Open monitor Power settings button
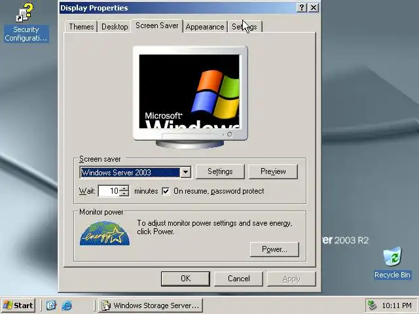 [x=274, y=249]
